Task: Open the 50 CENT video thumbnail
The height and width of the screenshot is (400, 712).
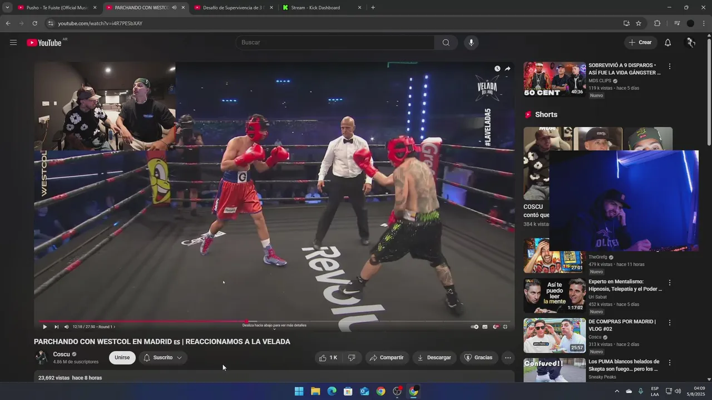Action: tap(555, 79)
